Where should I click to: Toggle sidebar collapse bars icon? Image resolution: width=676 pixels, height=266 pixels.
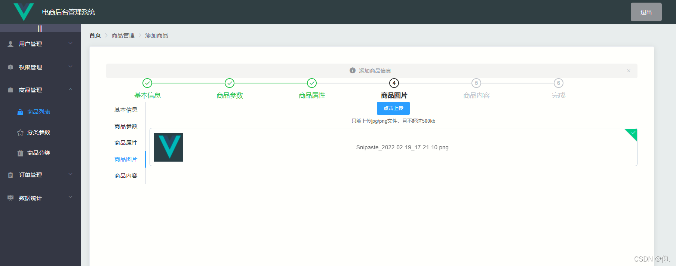[x=40, y=28]
